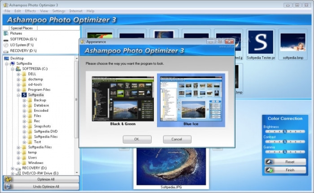Click the RECOVERY (D:\) drive icon in Special Places
The image size is (314, 193).
6,51
